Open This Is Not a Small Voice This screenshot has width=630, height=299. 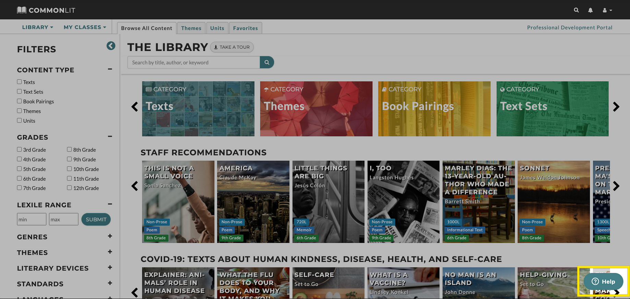point(178,202)
